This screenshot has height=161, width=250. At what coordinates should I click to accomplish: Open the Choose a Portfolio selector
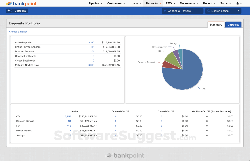[x=182, y=11]
